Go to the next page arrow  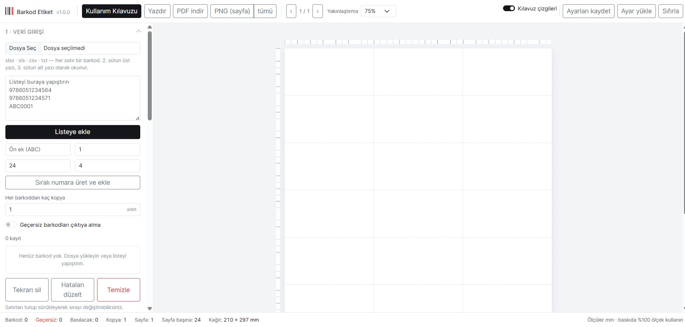[318, 11]
